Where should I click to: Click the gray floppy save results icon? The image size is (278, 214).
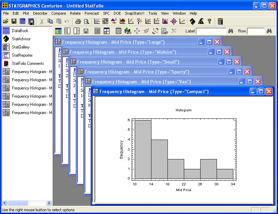click(x=86, y=31)
